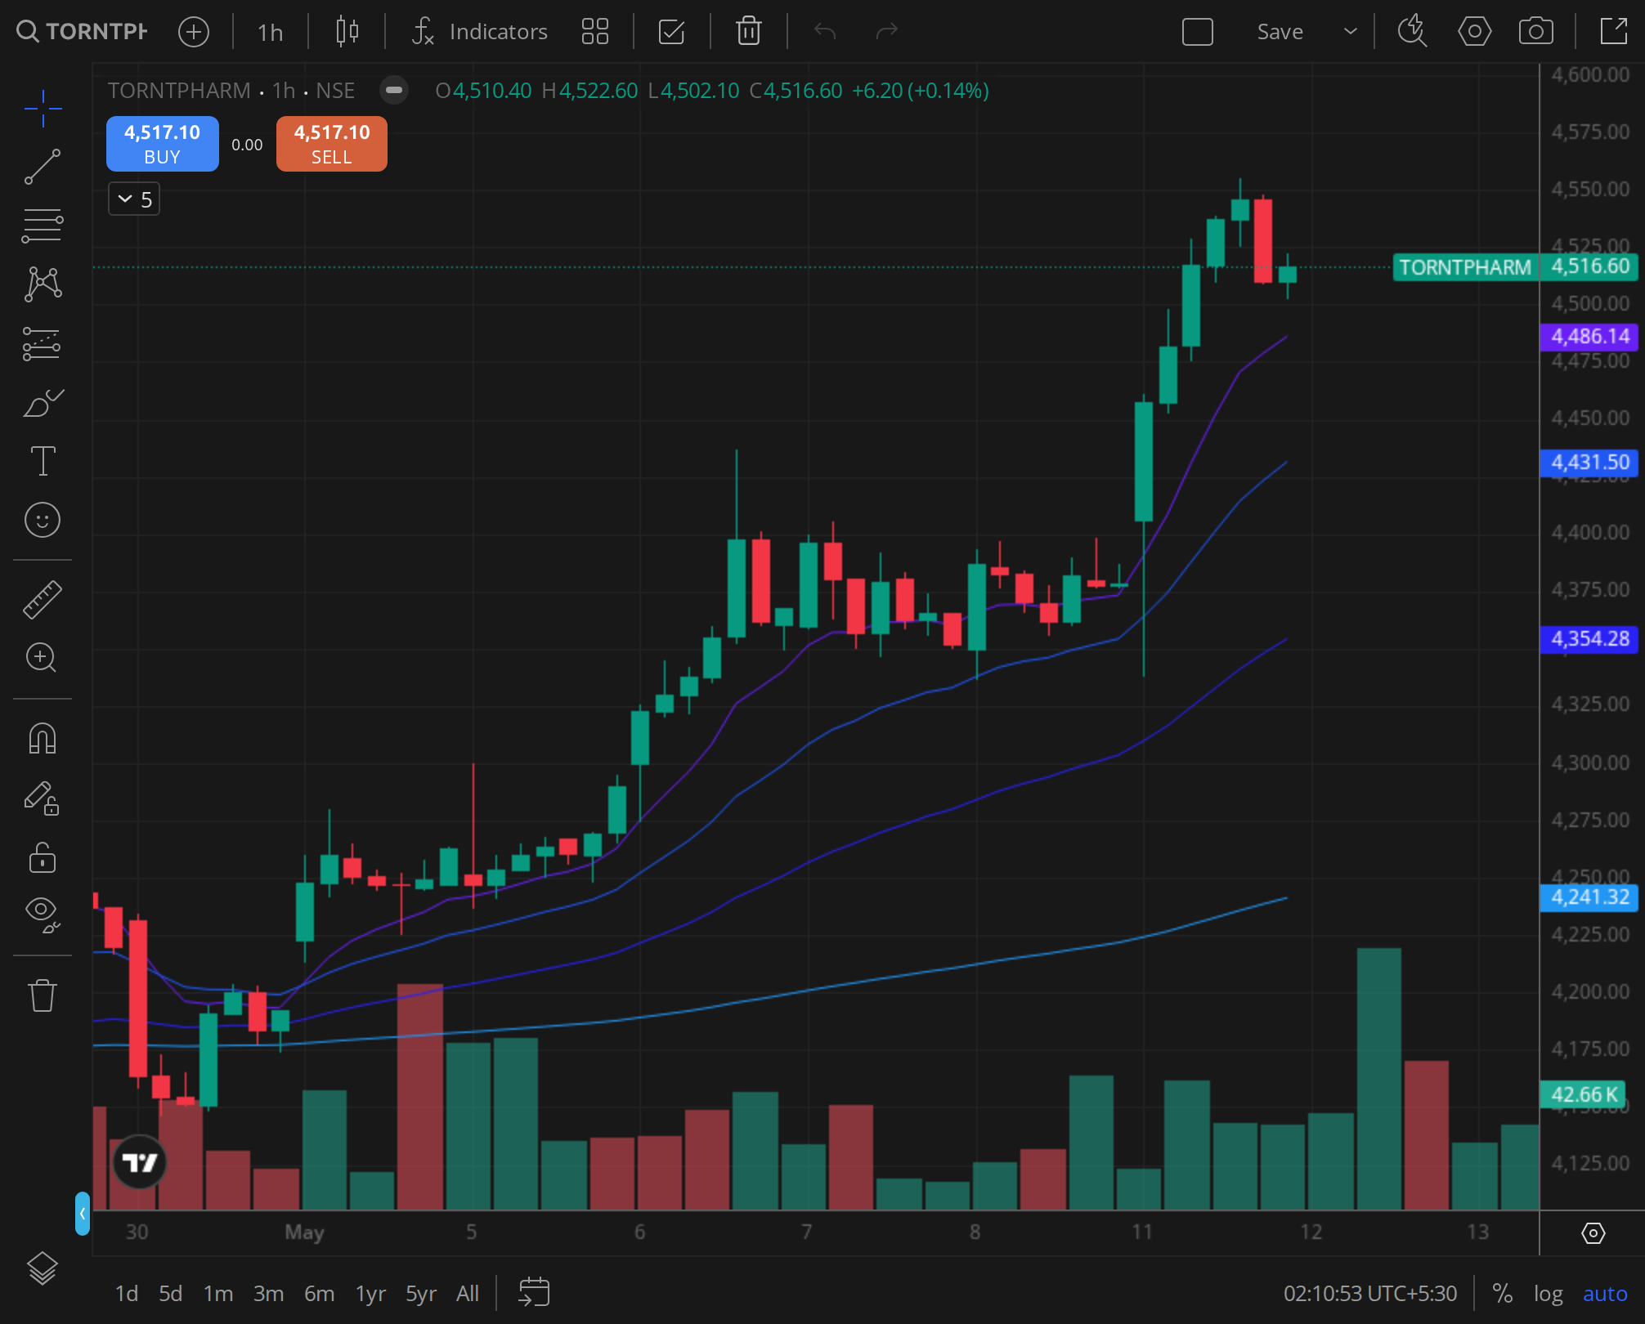
Task: Click the 4,354.28 price label
Action: (x=1589, y=638)
